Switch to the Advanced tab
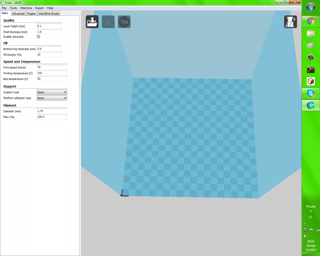 coord(18,13)
